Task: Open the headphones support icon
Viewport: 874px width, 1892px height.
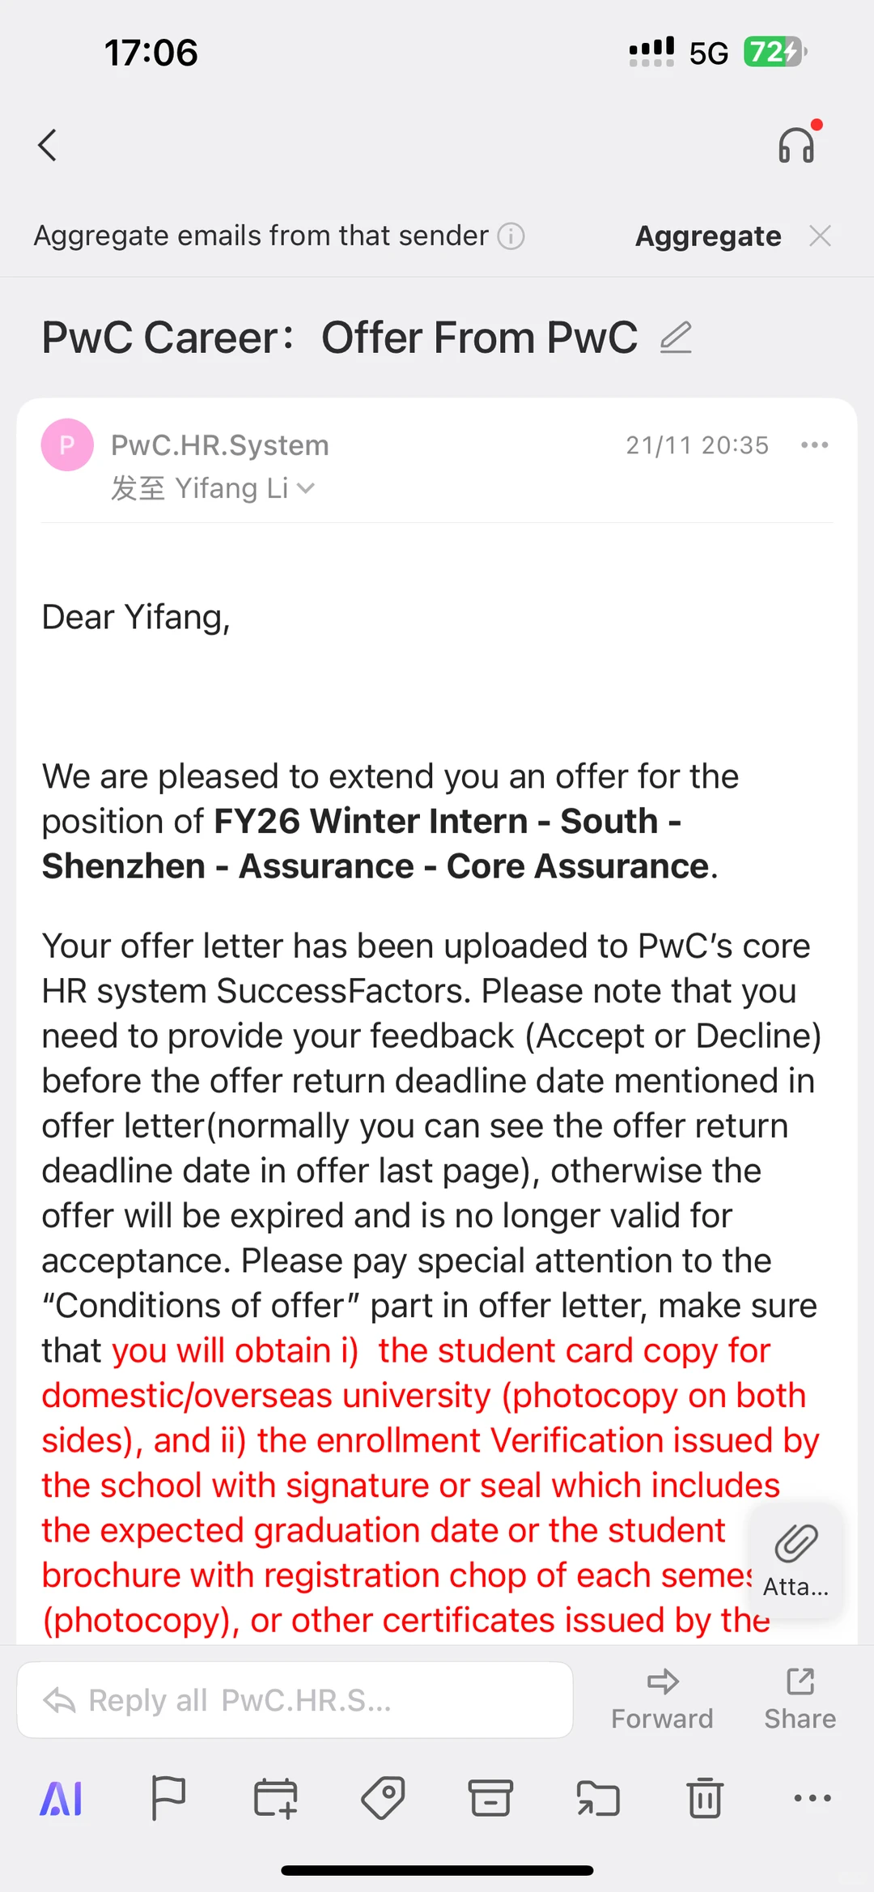Action: coord(798,143)
